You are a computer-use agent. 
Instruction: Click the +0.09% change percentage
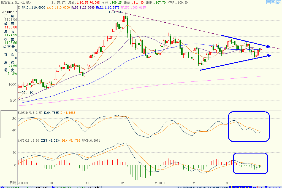(x=95, y=2)
